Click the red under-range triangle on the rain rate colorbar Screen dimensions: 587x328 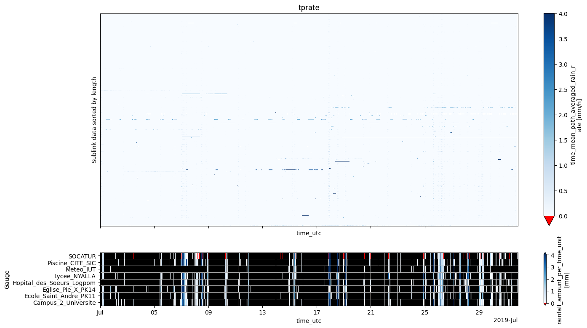coord(549,220)
